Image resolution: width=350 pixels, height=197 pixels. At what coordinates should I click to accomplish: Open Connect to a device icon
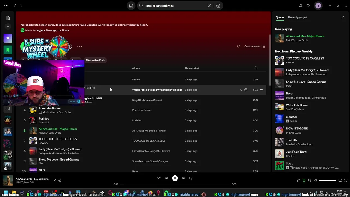point(310,181)
